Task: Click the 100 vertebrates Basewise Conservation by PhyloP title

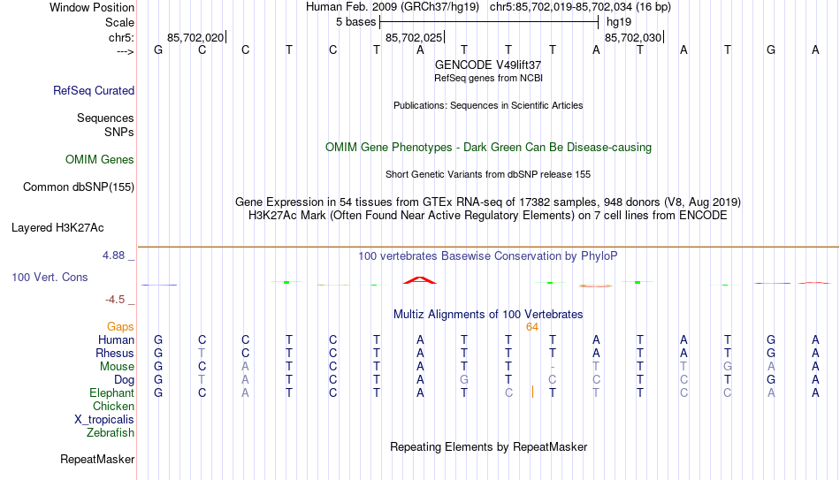Action: [488, 256]
